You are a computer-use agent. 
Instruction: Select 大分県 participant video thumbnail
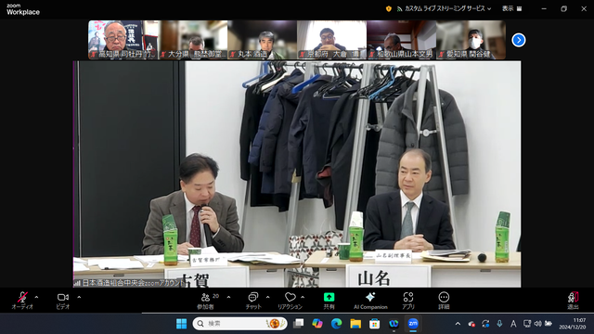click(192, 40)
